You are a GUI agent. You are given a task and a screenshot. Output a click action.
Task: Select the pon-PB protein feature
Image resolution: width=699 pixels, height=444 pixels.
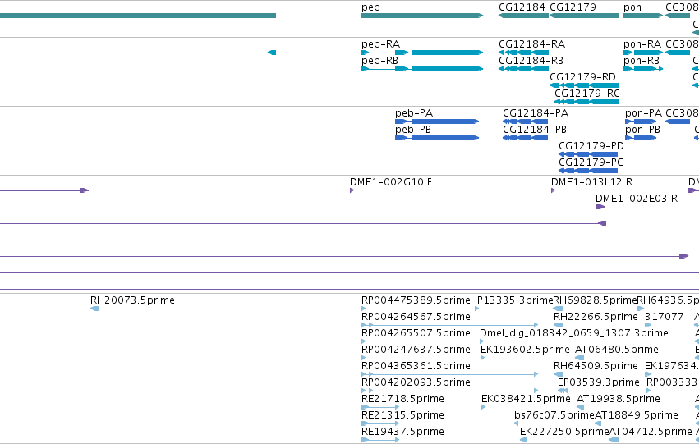pyautogui.click(x=641, y=138)
